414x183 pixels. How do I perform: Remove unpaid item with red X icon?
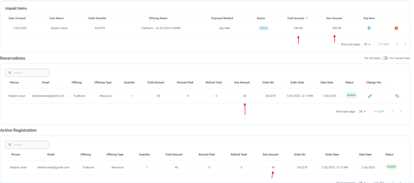pos(396,28)
